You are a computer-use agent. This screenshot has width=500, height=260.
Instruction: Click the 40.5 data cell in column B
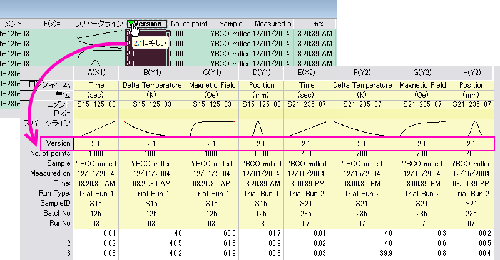pos(152,243)
